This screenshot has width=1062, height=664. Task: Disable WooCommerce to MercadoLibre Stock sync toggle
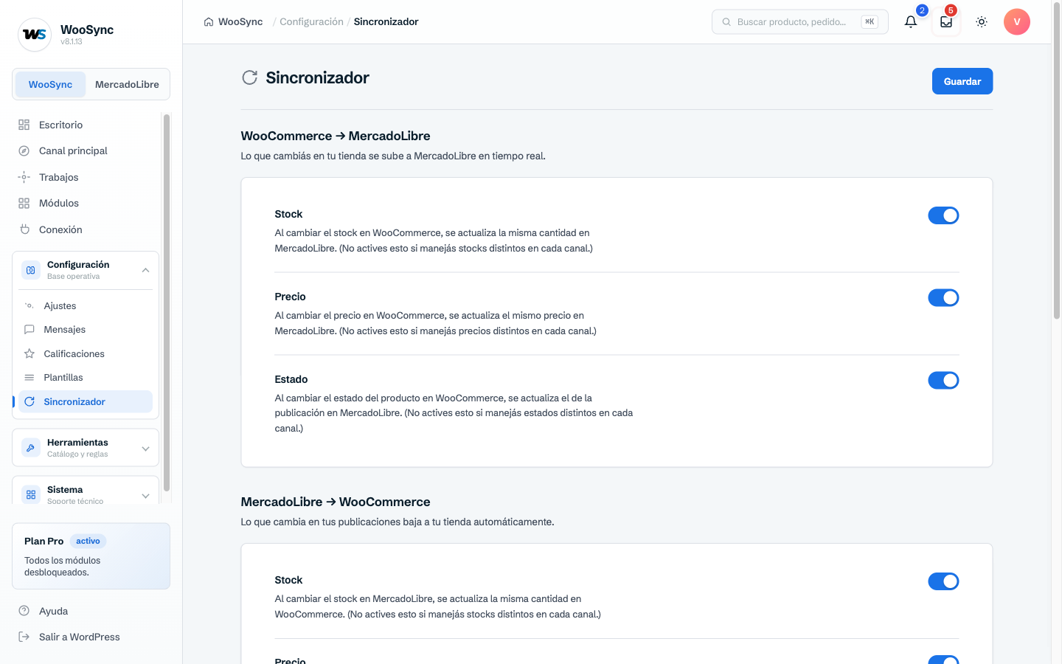tap(943, 215)
